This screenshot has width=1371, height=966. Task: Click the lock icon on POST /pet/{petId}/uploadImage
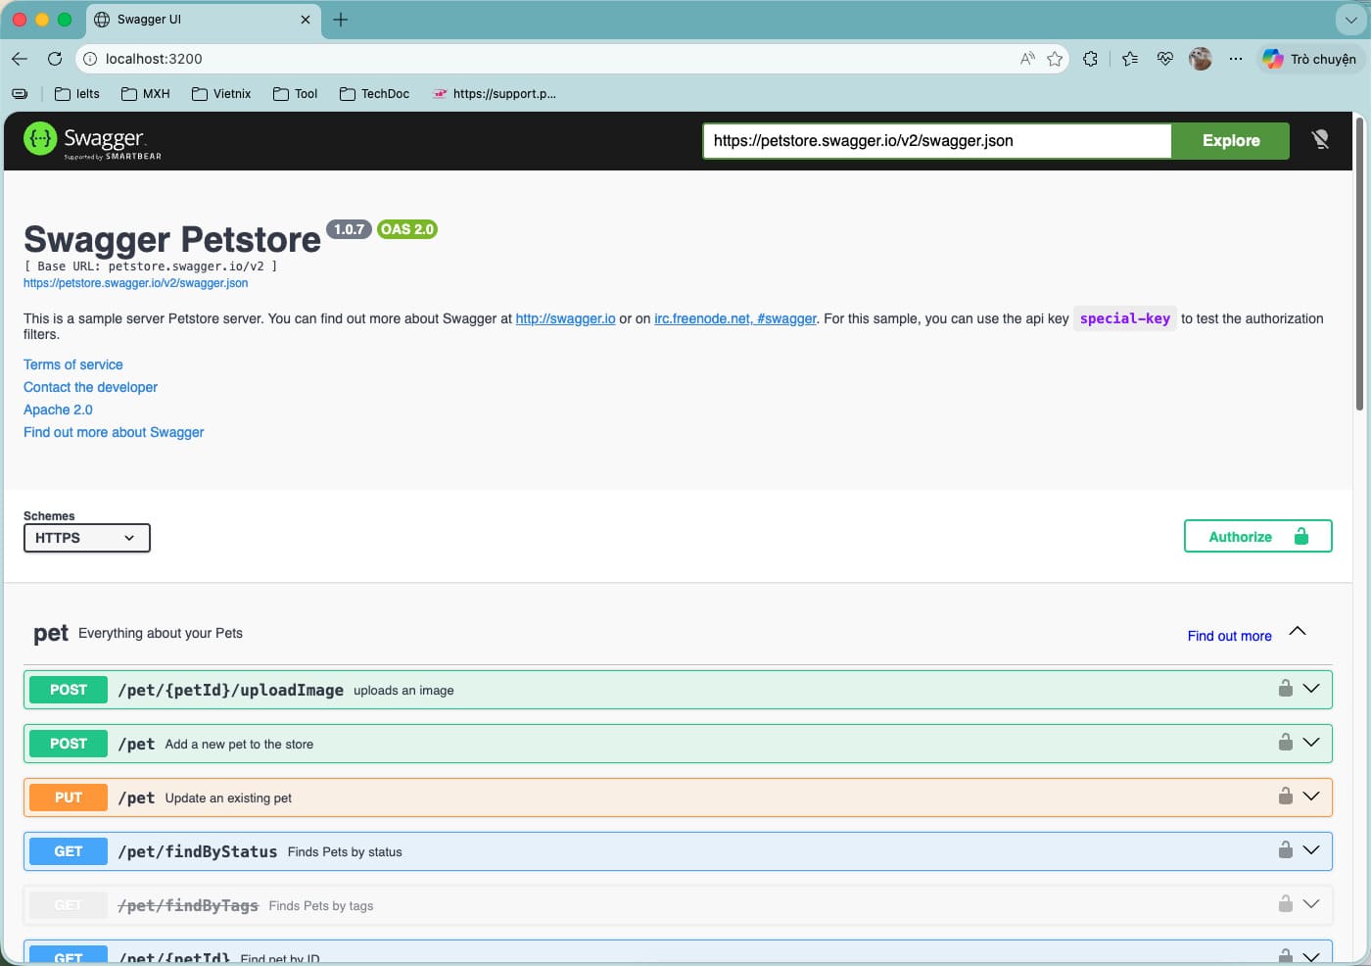point(1285,689)
